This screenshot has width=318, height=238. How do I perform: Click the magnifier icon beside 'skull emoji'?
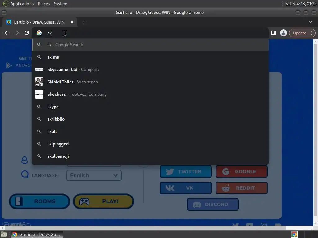pos(39,156)
